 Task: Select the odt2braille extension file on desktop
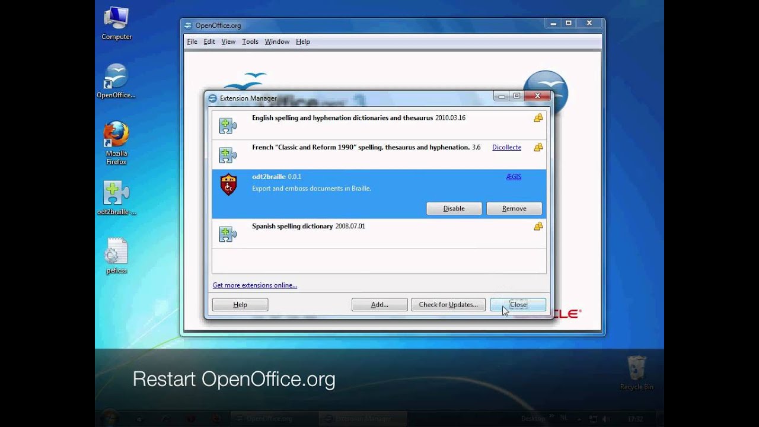(x=116, y=198)
